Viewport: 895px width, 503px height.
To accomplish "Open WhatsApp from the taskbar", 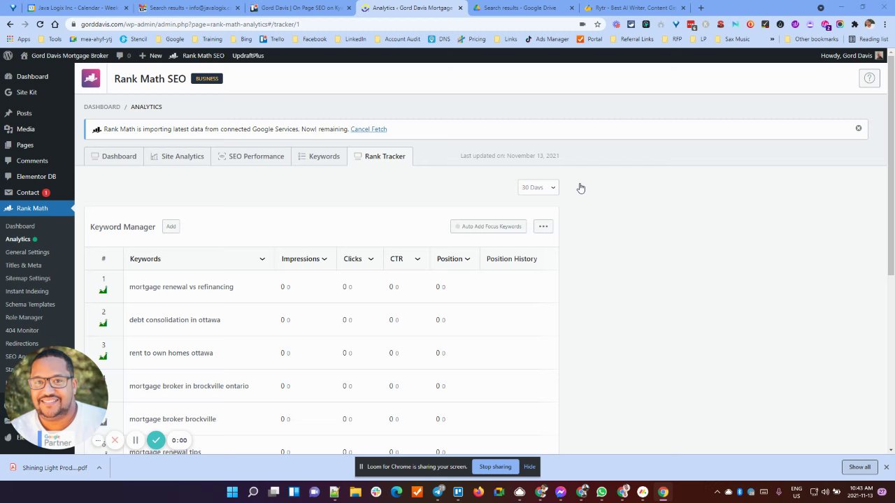I will click(601, 492).
